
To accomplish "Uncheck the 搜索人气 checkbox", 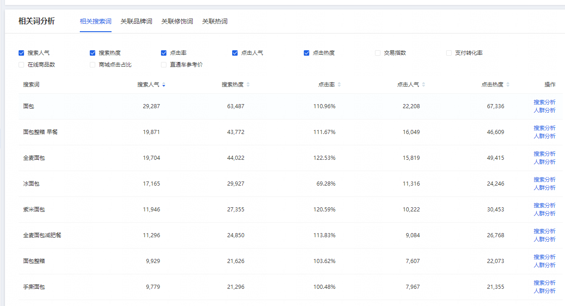I will point(21,53).
